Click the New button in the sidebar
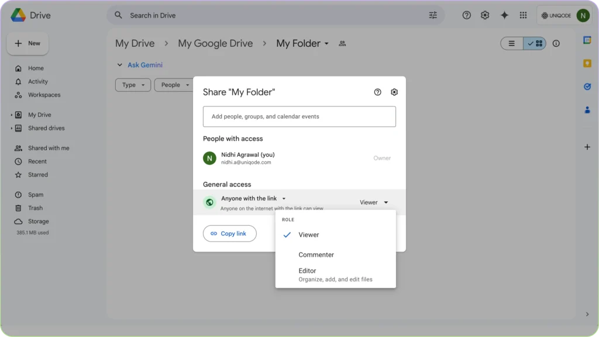The image size is (599, 337). click(x=27, y=43)
